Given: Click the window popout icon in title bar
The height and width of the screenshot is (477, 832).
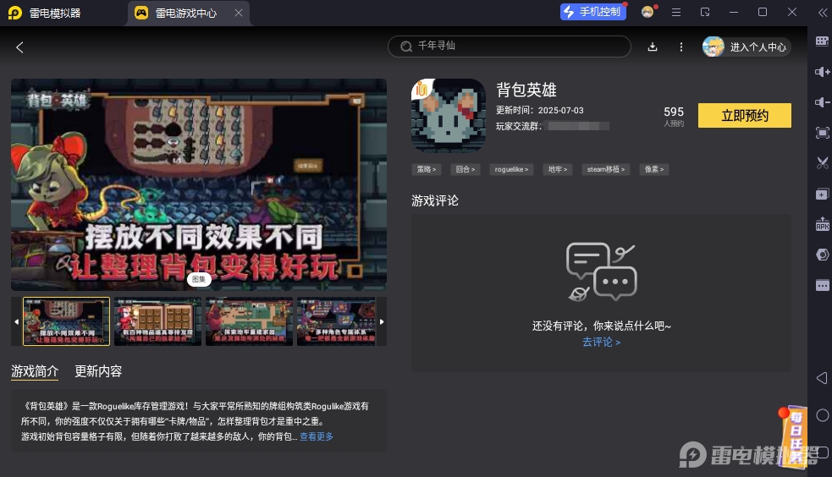Looking at the screenshot, I should click(x=705, y=12).
